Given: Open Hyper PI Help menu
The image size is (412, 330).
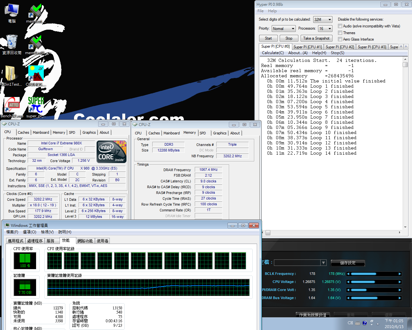Looking at the screenshot, I should (x=272, y=11).
